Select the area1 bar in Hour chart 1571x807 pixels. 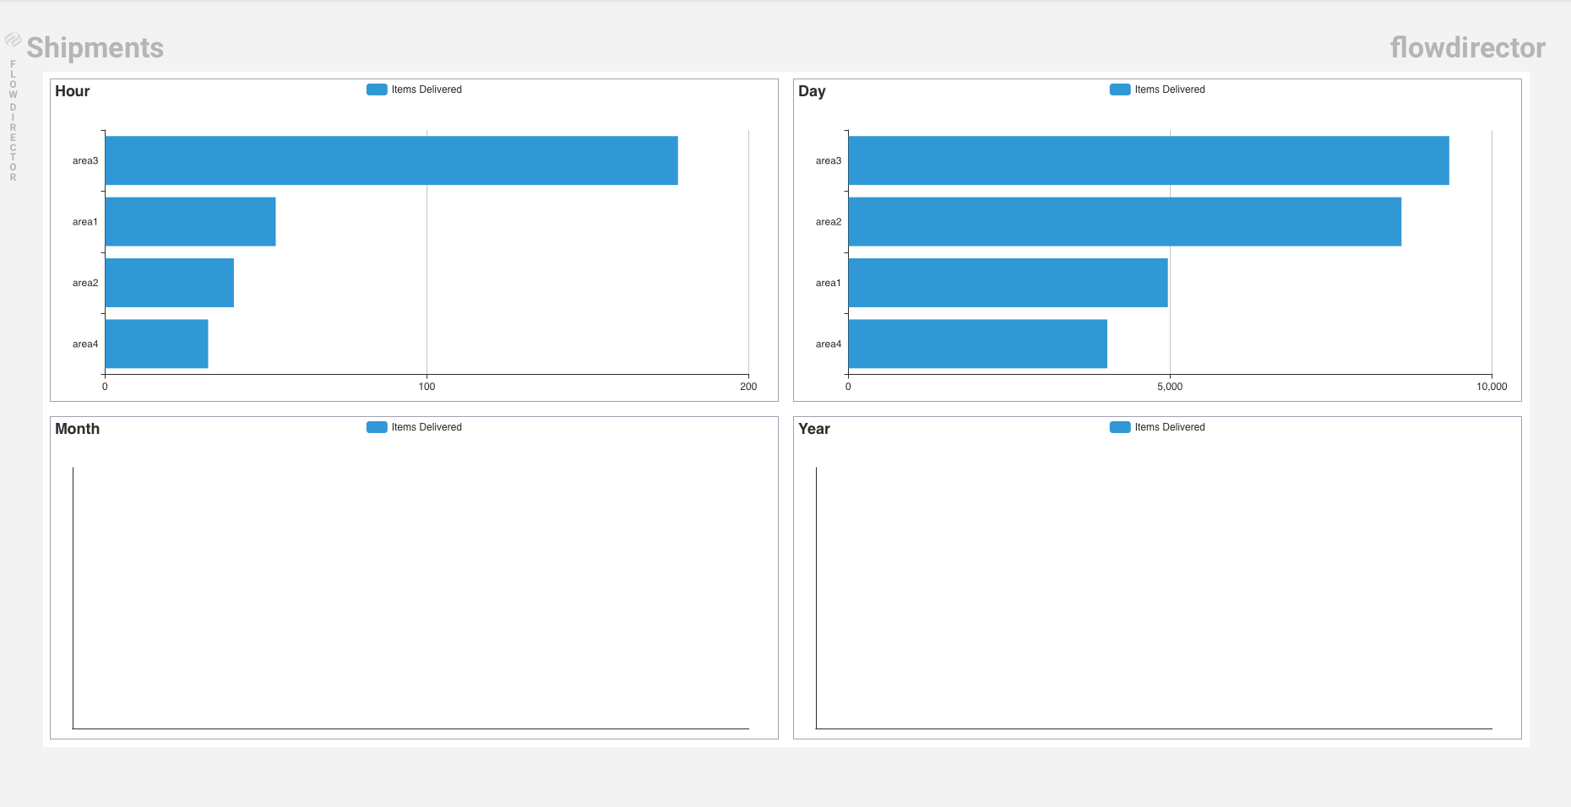click(190, 222)
